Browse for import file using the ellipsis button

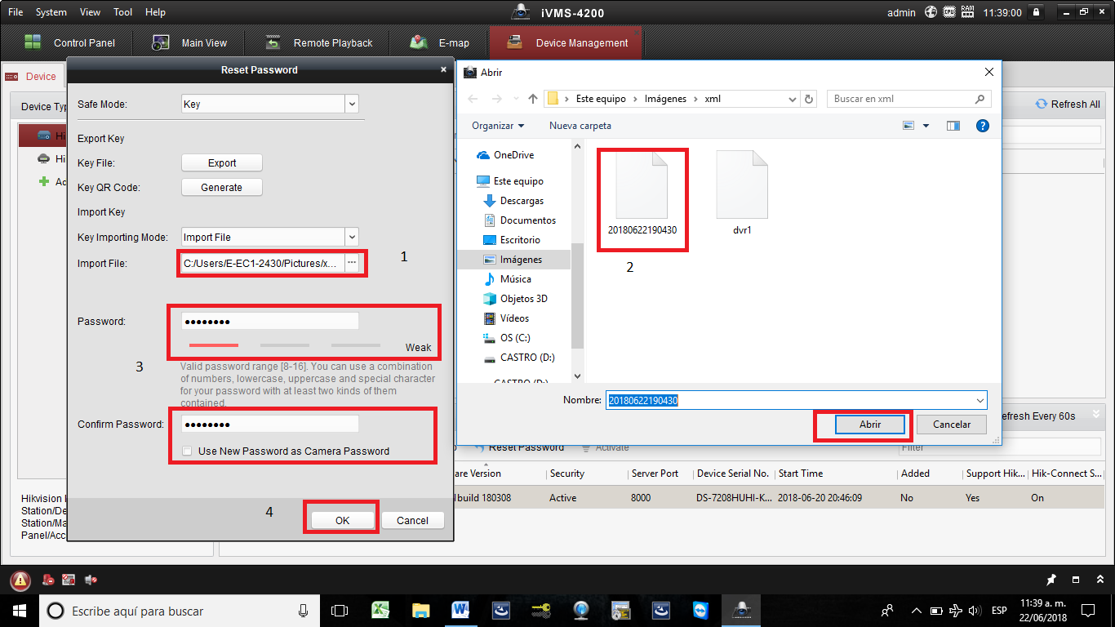click(x=352, y=263)
